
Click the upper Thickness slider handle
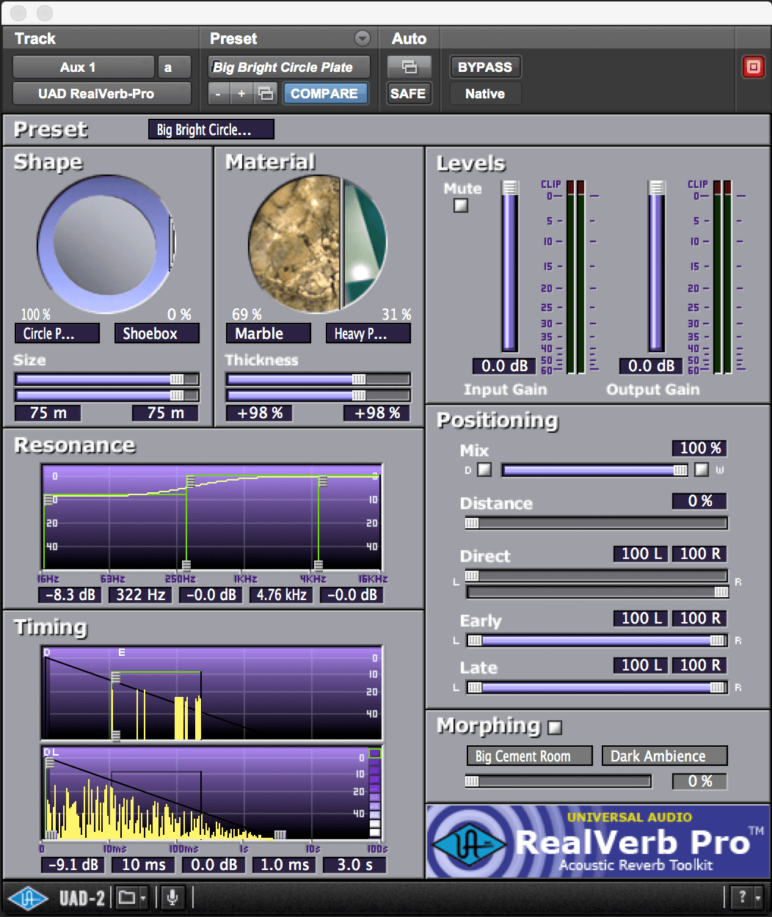pyautogui.click(x=359, y=379)
